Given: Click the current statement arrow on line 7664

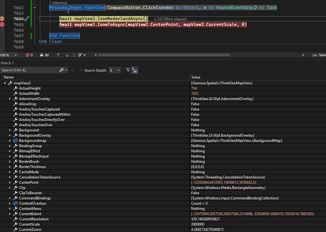Looking at the screenshot, I should click(x=2, y=19).
